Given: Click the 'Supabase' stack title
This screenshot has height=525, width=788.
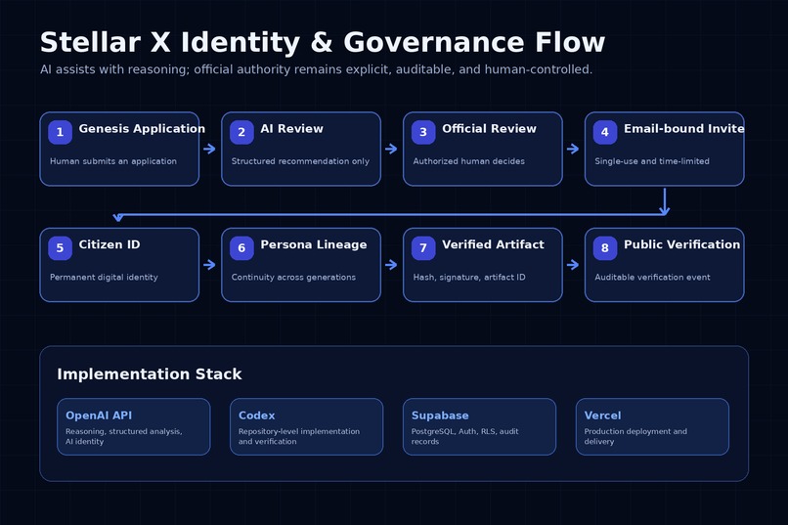Looking at the screenshot, I should click(x=440, y=416).
